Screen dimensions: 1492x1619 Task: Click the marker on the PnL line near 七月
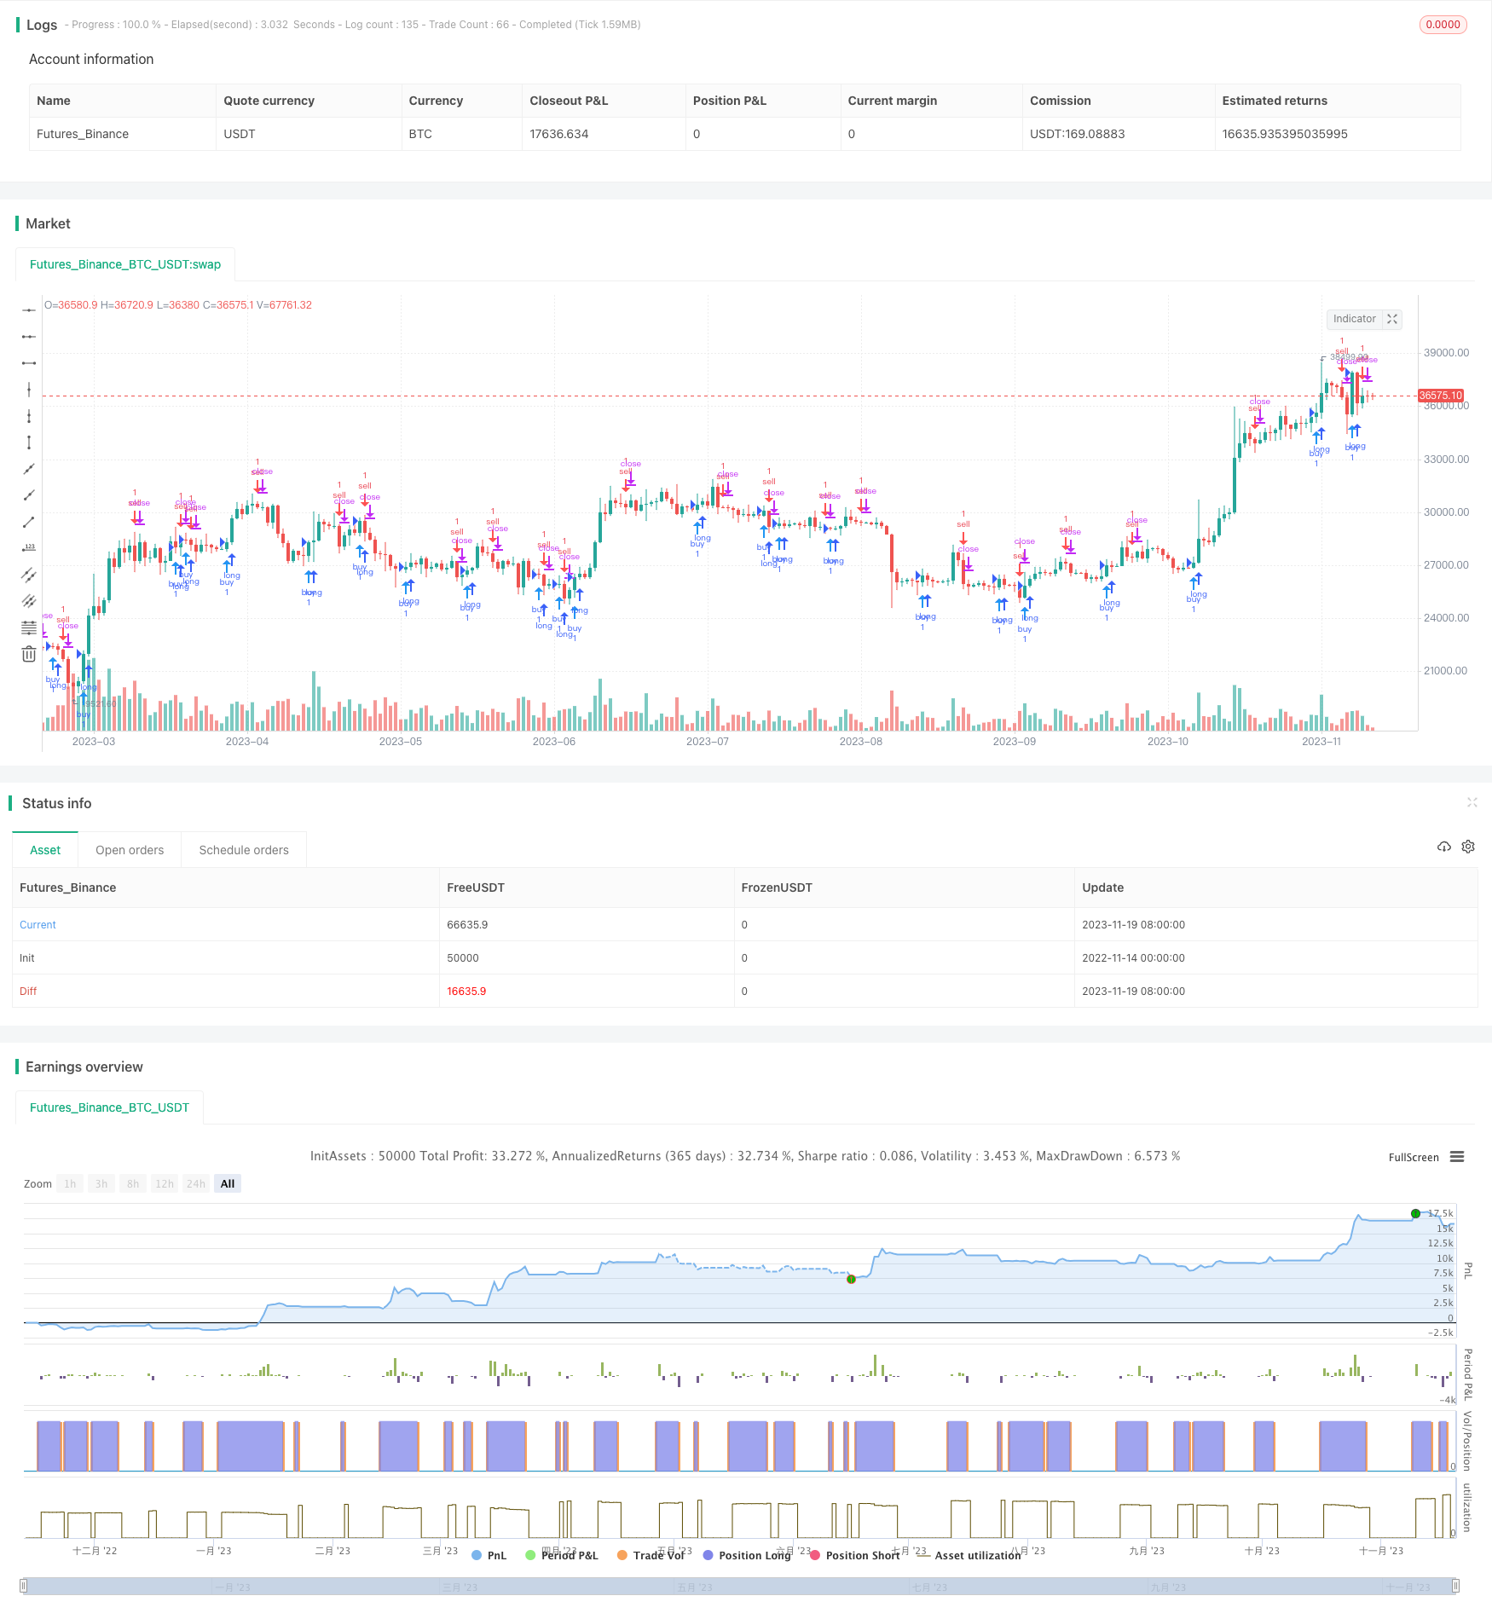pos(850,1279)
